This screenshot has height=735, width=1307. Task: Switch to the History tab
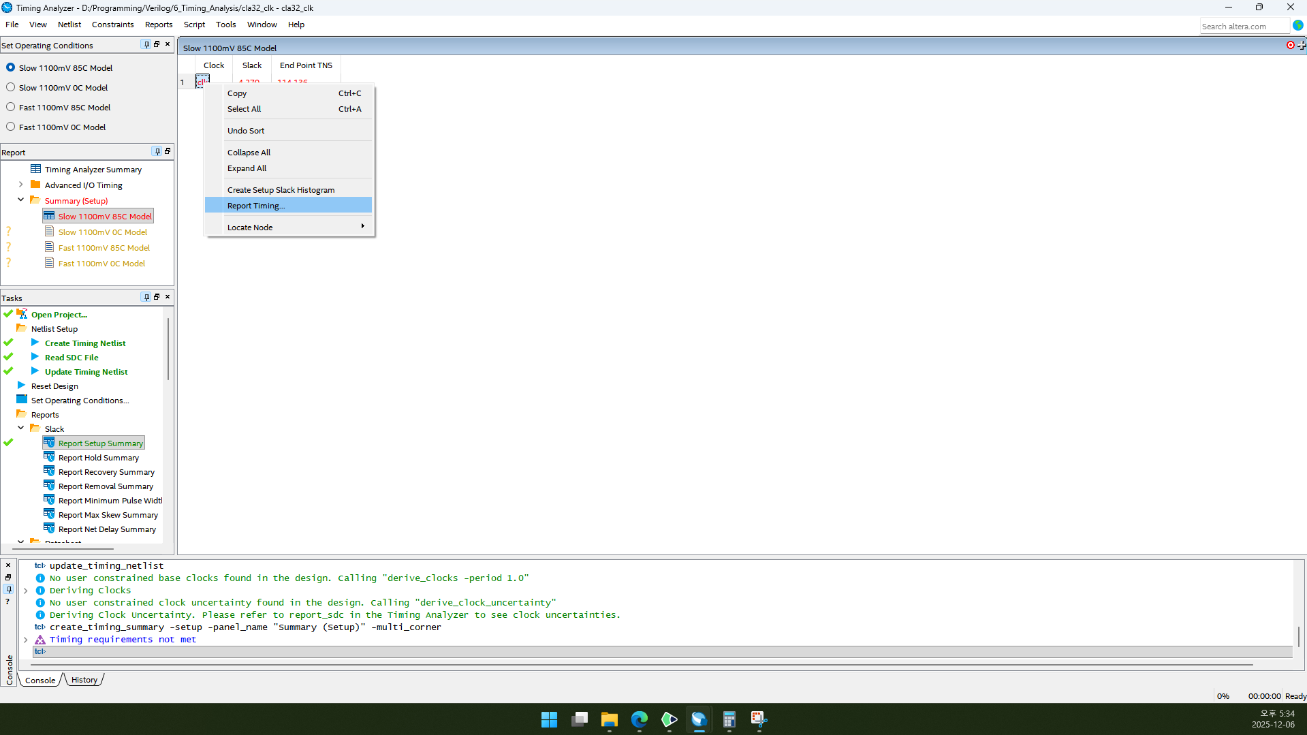(84, 680)
